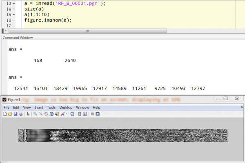Click the New Figure icon

[4, 114]
